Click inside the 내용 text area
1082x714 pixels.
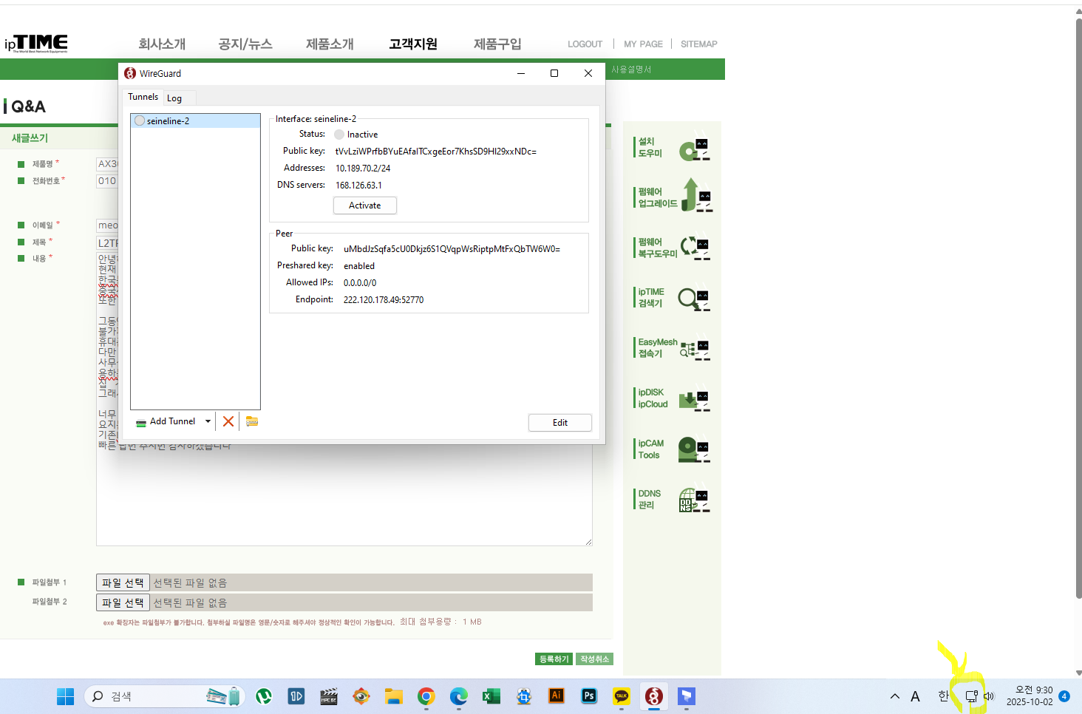point(344,495)
